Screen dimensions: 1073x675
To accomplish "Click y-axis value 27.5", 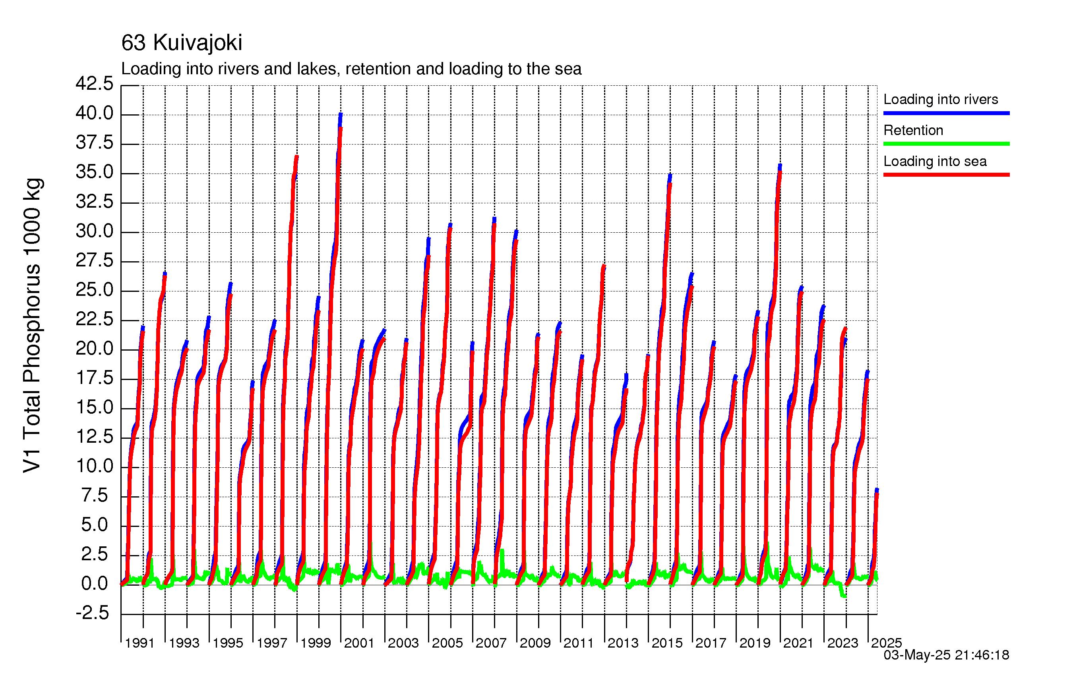I will click(x=95, y=260).
